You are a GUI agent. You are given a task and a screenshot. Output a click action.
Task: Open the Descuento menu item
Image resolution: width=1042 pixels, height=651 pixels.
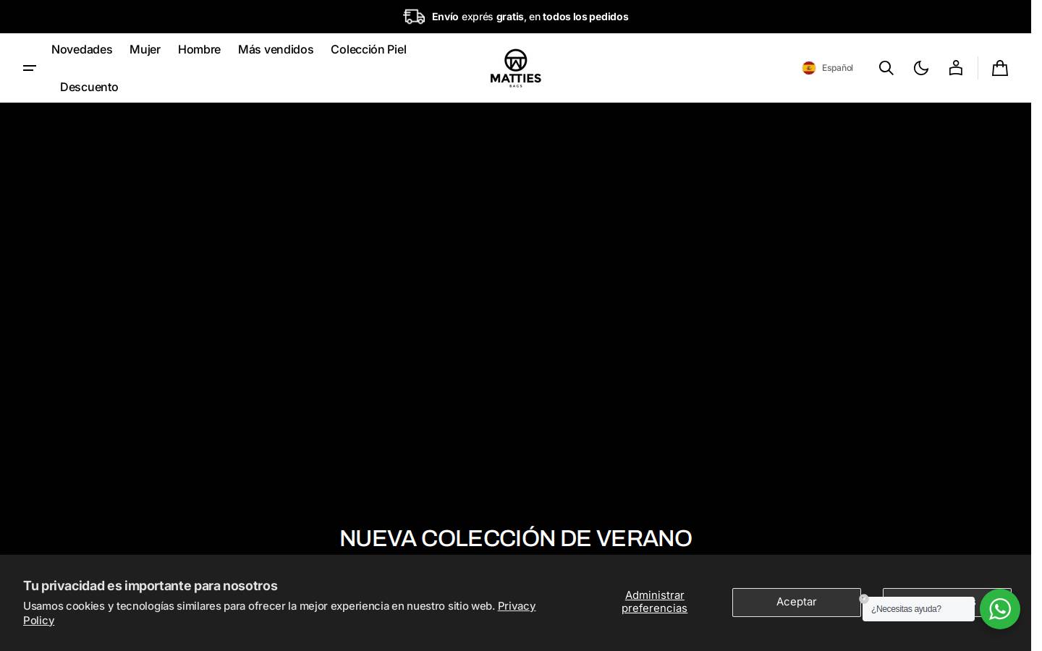click(x=89, y=87)
